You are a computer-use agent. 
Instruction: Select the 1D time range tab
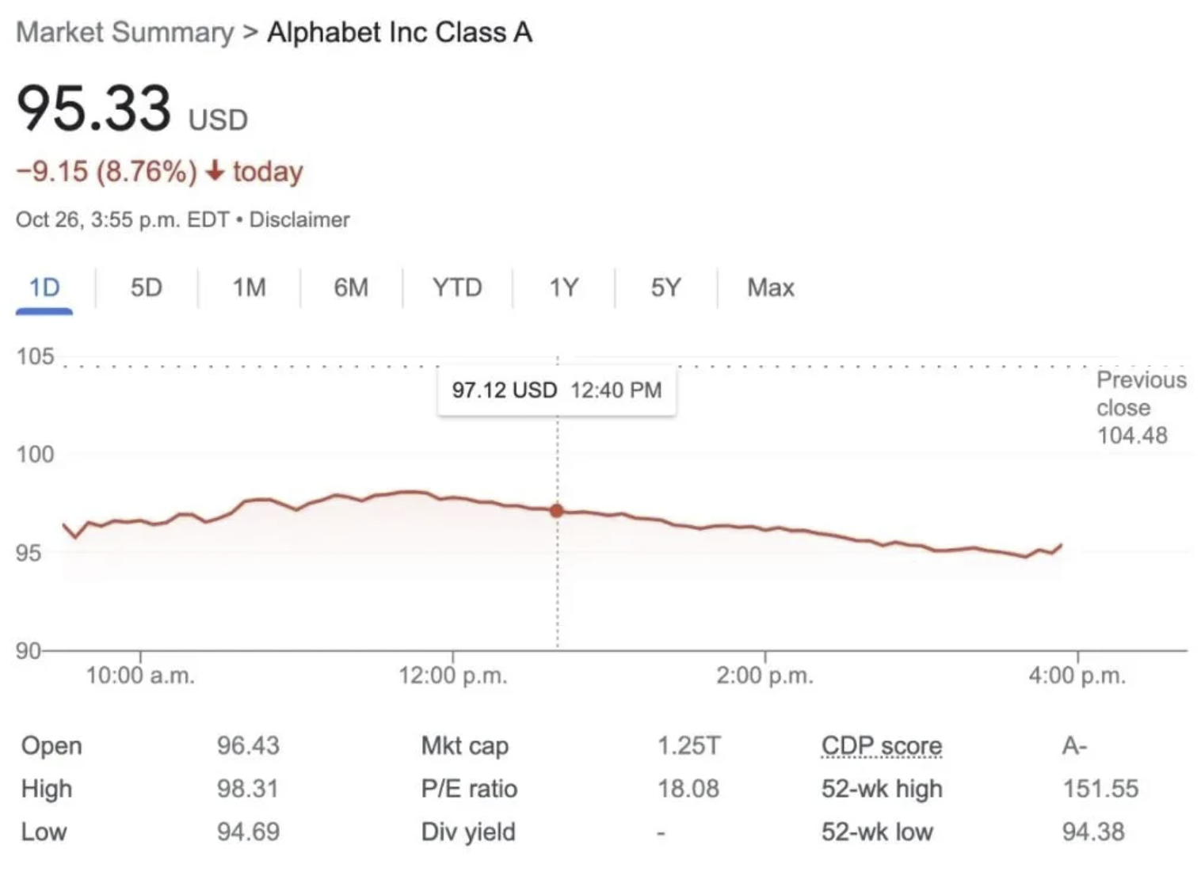[44, 287]
